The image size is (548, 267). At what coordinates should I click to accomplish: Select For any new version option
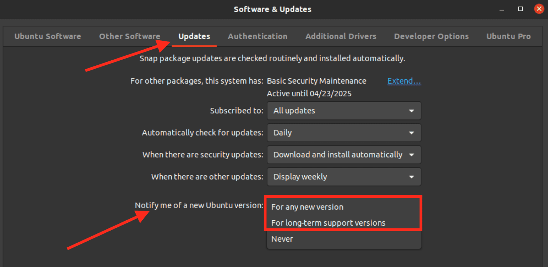307,207
